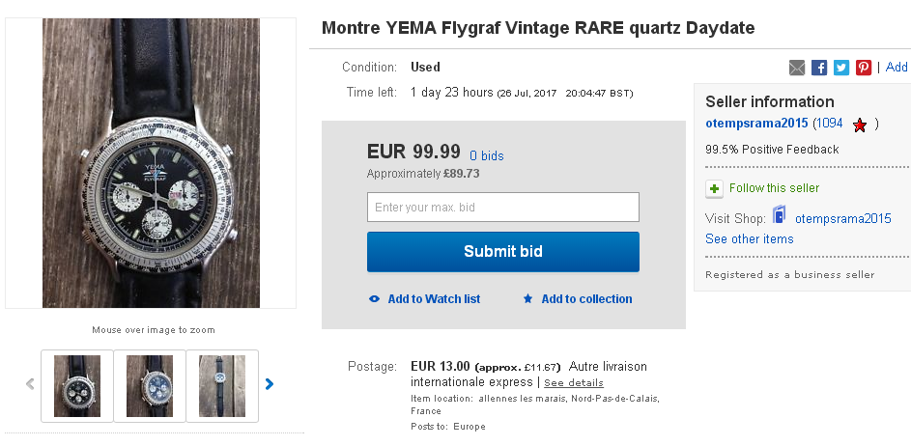
Task: Focus the max bid input field
Action: [x=502, y=208]
